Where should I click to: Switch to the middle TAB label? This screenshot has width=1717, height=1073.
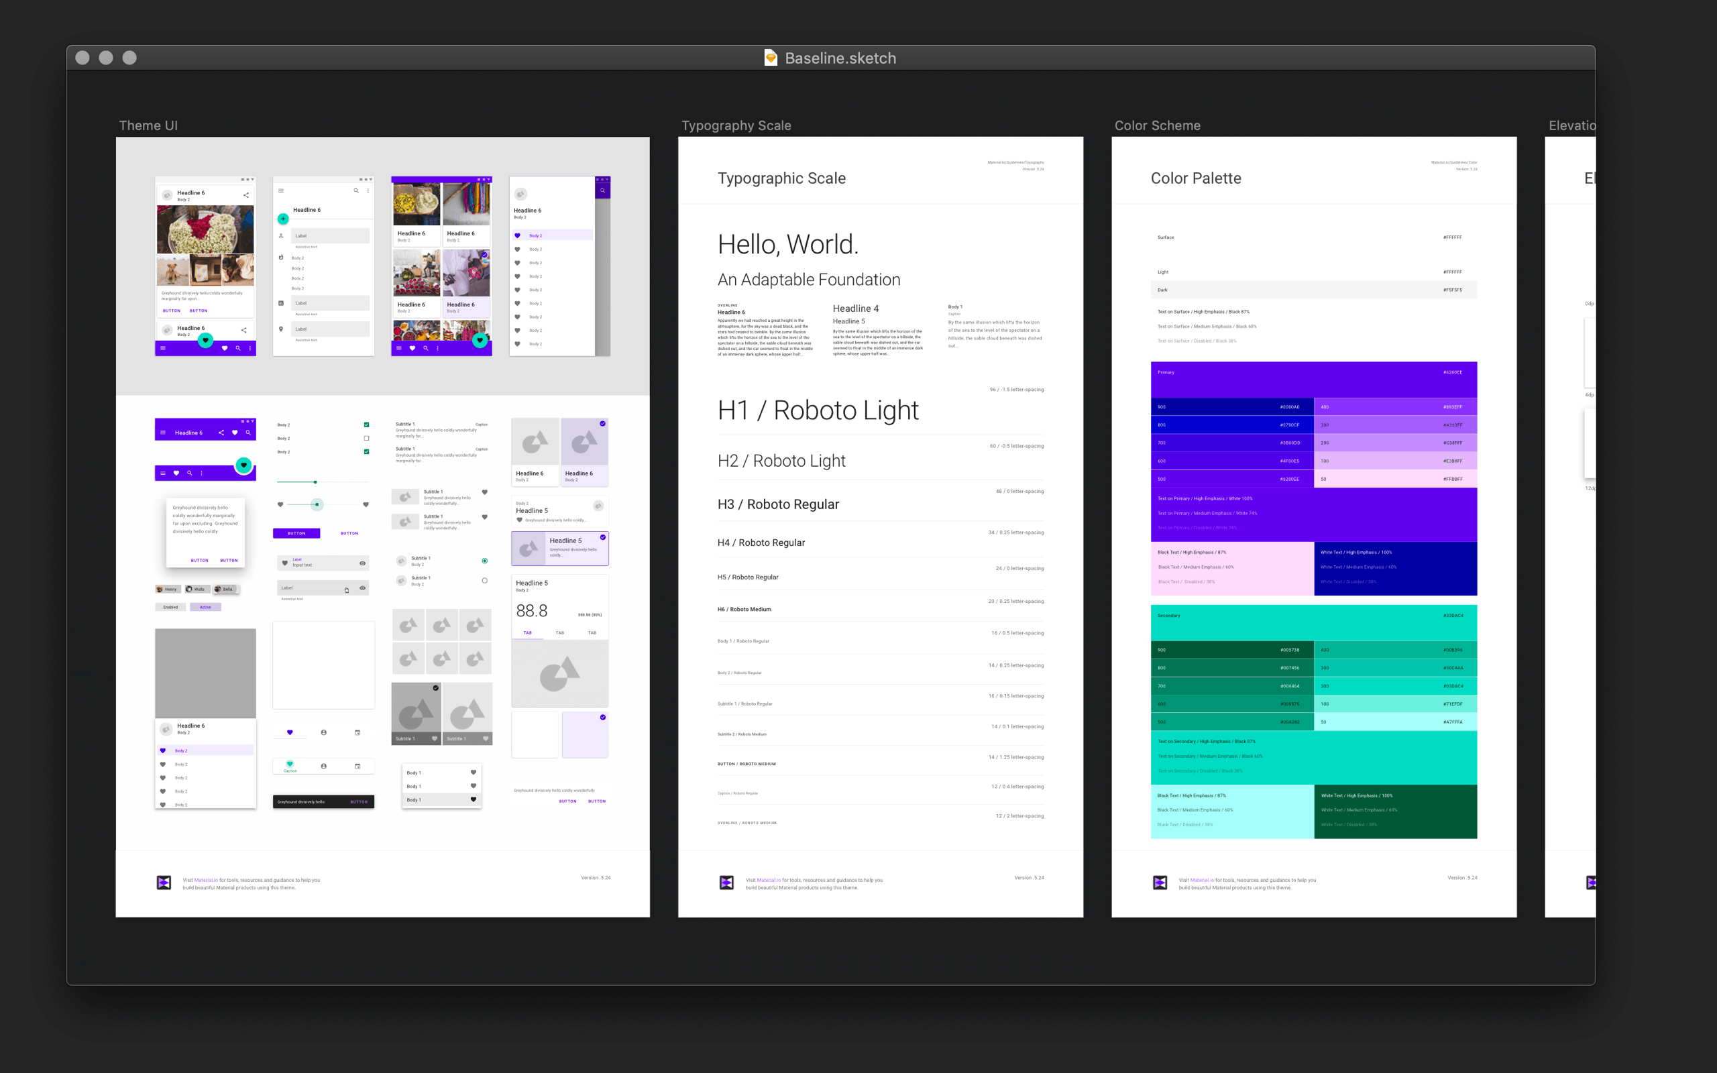click(560, 632)
